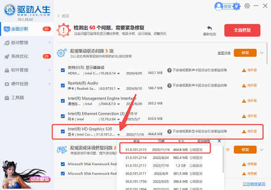This screenshot has height=190, width=271.
Task: Click warning icon for Management Engine Interface
Action: [x=244, y=101]
